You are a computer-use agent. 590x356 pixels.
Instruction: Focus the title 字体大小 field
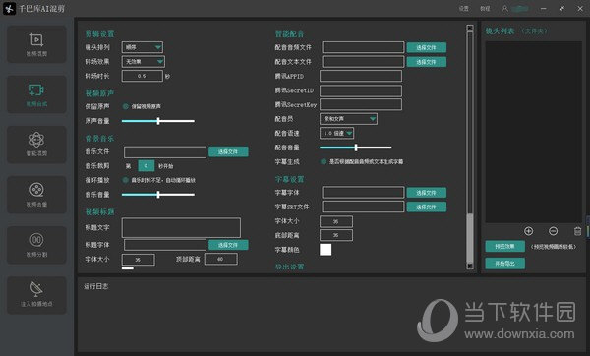pyautogui.click(x=138, y=260)
